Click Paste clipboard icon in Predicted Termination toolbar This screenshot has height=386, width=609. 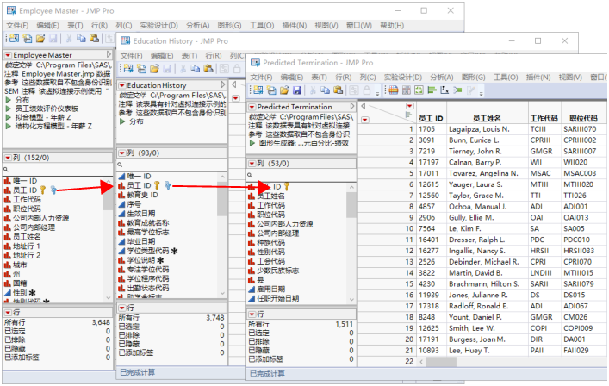coord(339,90)
